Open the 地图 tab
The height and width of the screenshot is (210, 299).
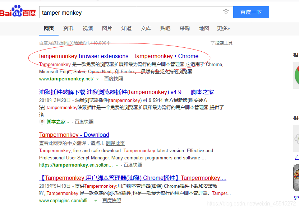point(204,28)
